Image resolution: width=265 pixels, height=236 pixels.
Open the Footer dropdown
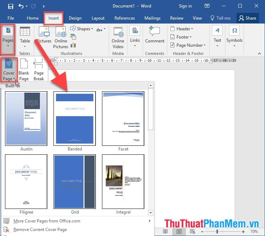[x=181, y=37]
